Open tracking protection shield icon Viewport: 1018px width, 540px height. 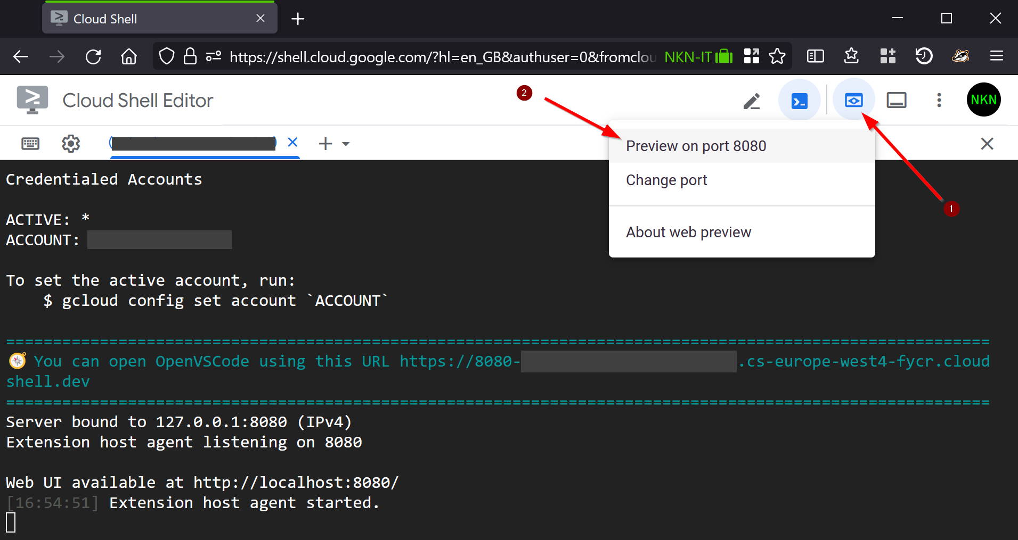pyautogui.click(x=167, y=56)
